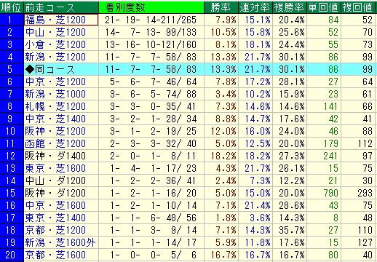This screenshot has width=377, height=262.
Task: Select the 函館・芝1200 course cell
Action: coord(61,143)
